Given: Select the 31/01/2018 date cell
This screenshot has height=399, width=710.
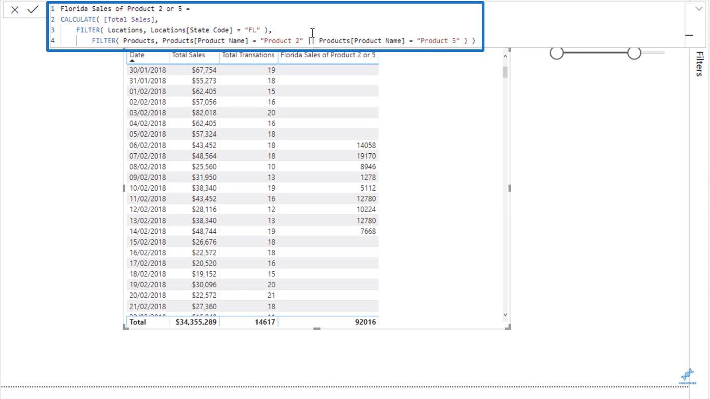Looking at the screenshot, I should click(x=148, y=81).
